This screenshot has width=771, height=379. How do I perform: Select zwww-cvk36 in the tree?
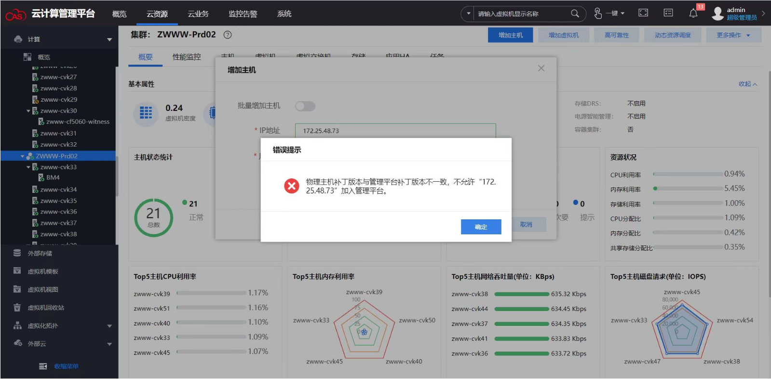point(59,212)
